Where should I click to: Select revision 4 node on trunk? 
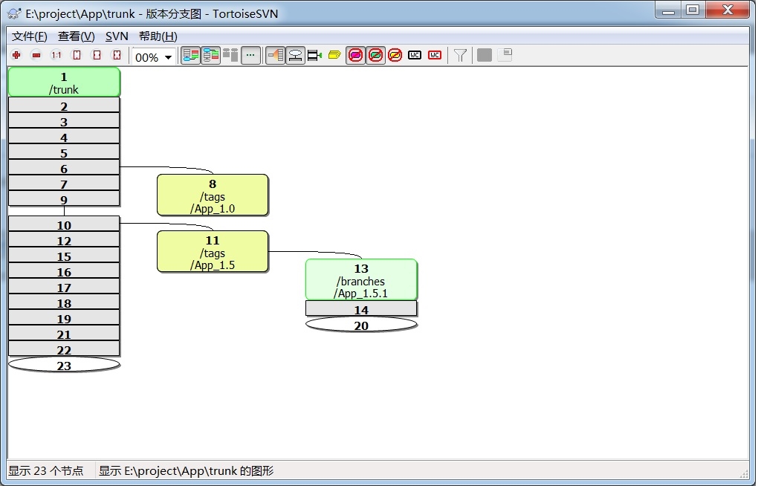64,137
